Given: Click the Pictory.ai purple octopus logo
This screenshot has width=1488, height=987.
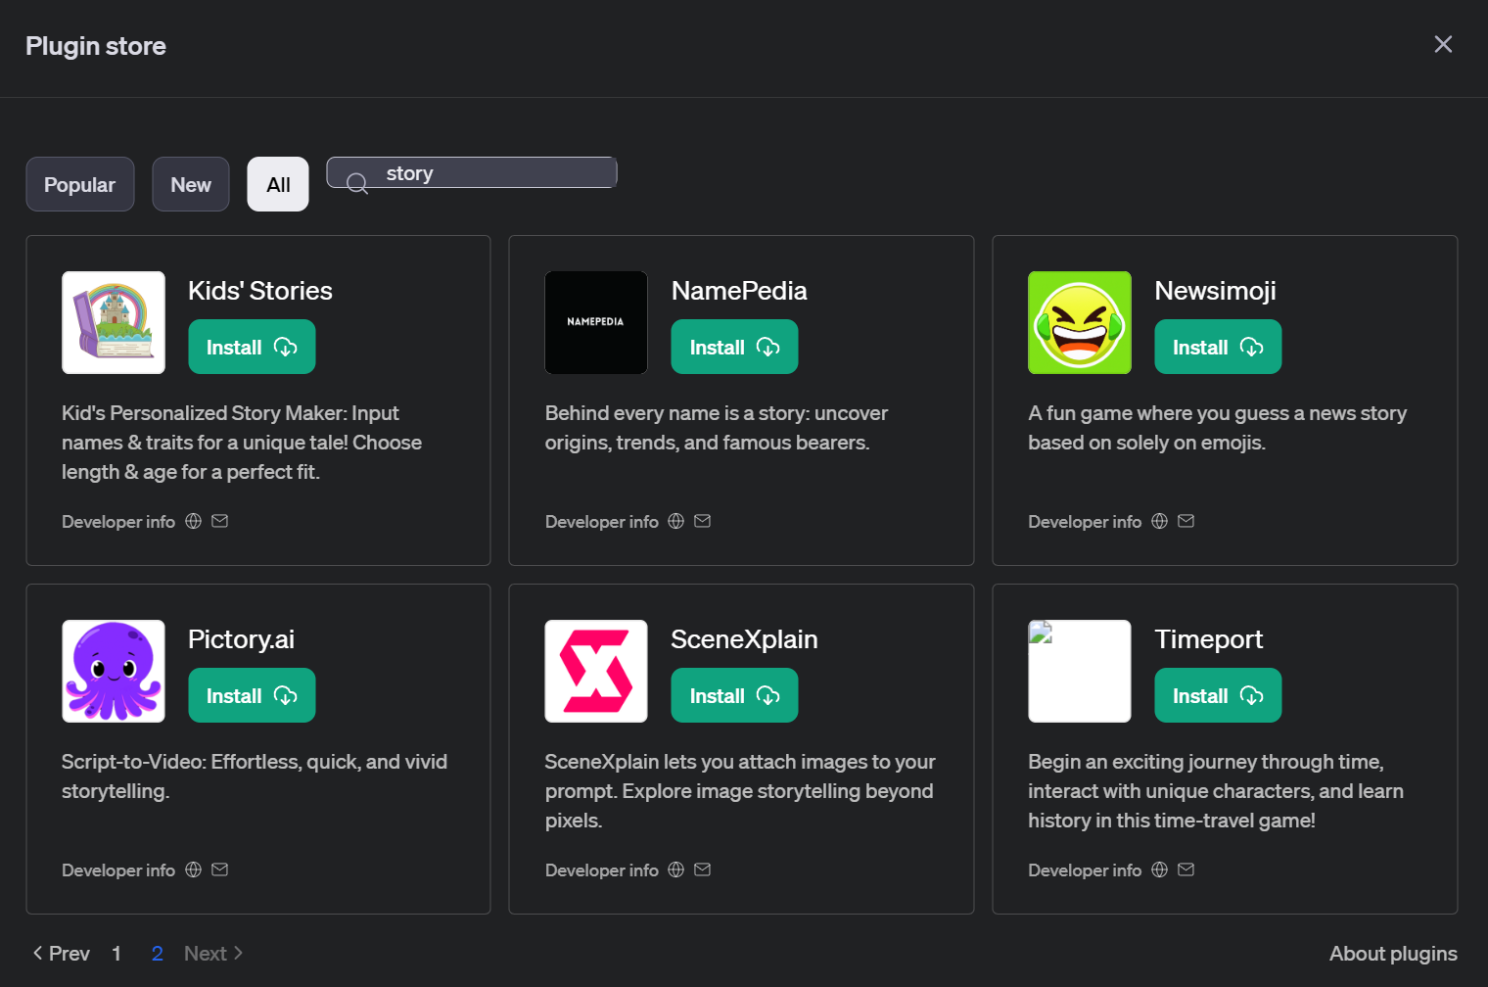Looking at the screenshot, I should [114, 672].
